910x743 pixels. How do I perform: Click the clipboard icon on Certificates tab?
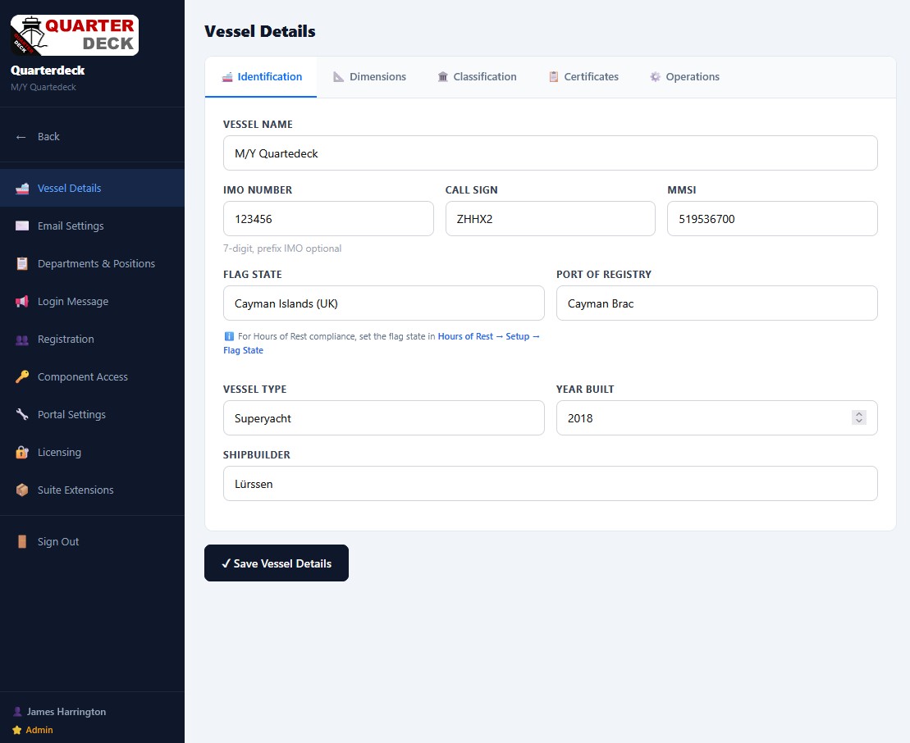click(554, 77)
